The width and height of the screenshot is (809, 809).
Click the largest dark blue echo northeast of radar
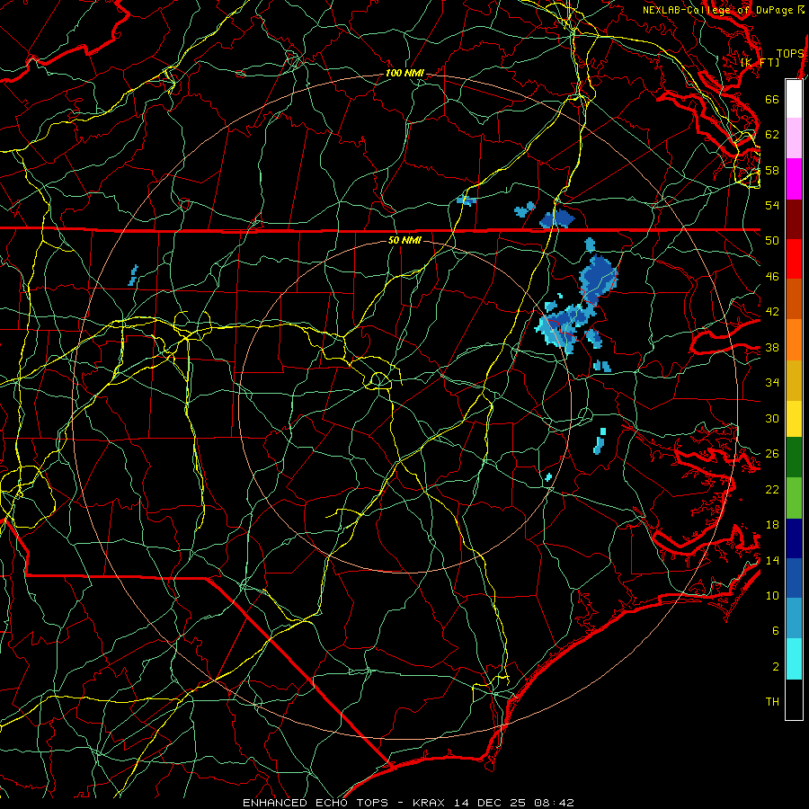pos(598,280)
